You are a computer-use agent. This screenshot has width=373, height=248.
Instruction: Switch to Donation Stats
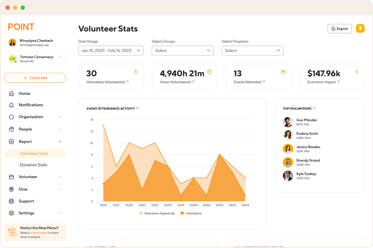(33, 165)
